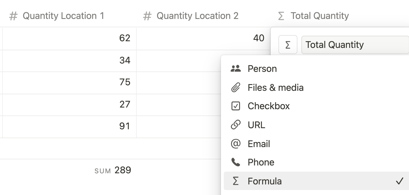Click the Phone handset icon

click(236, 162)
